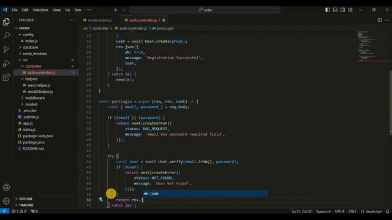Open package.json file
392x220 pixels.
click(x=46, y=142)
